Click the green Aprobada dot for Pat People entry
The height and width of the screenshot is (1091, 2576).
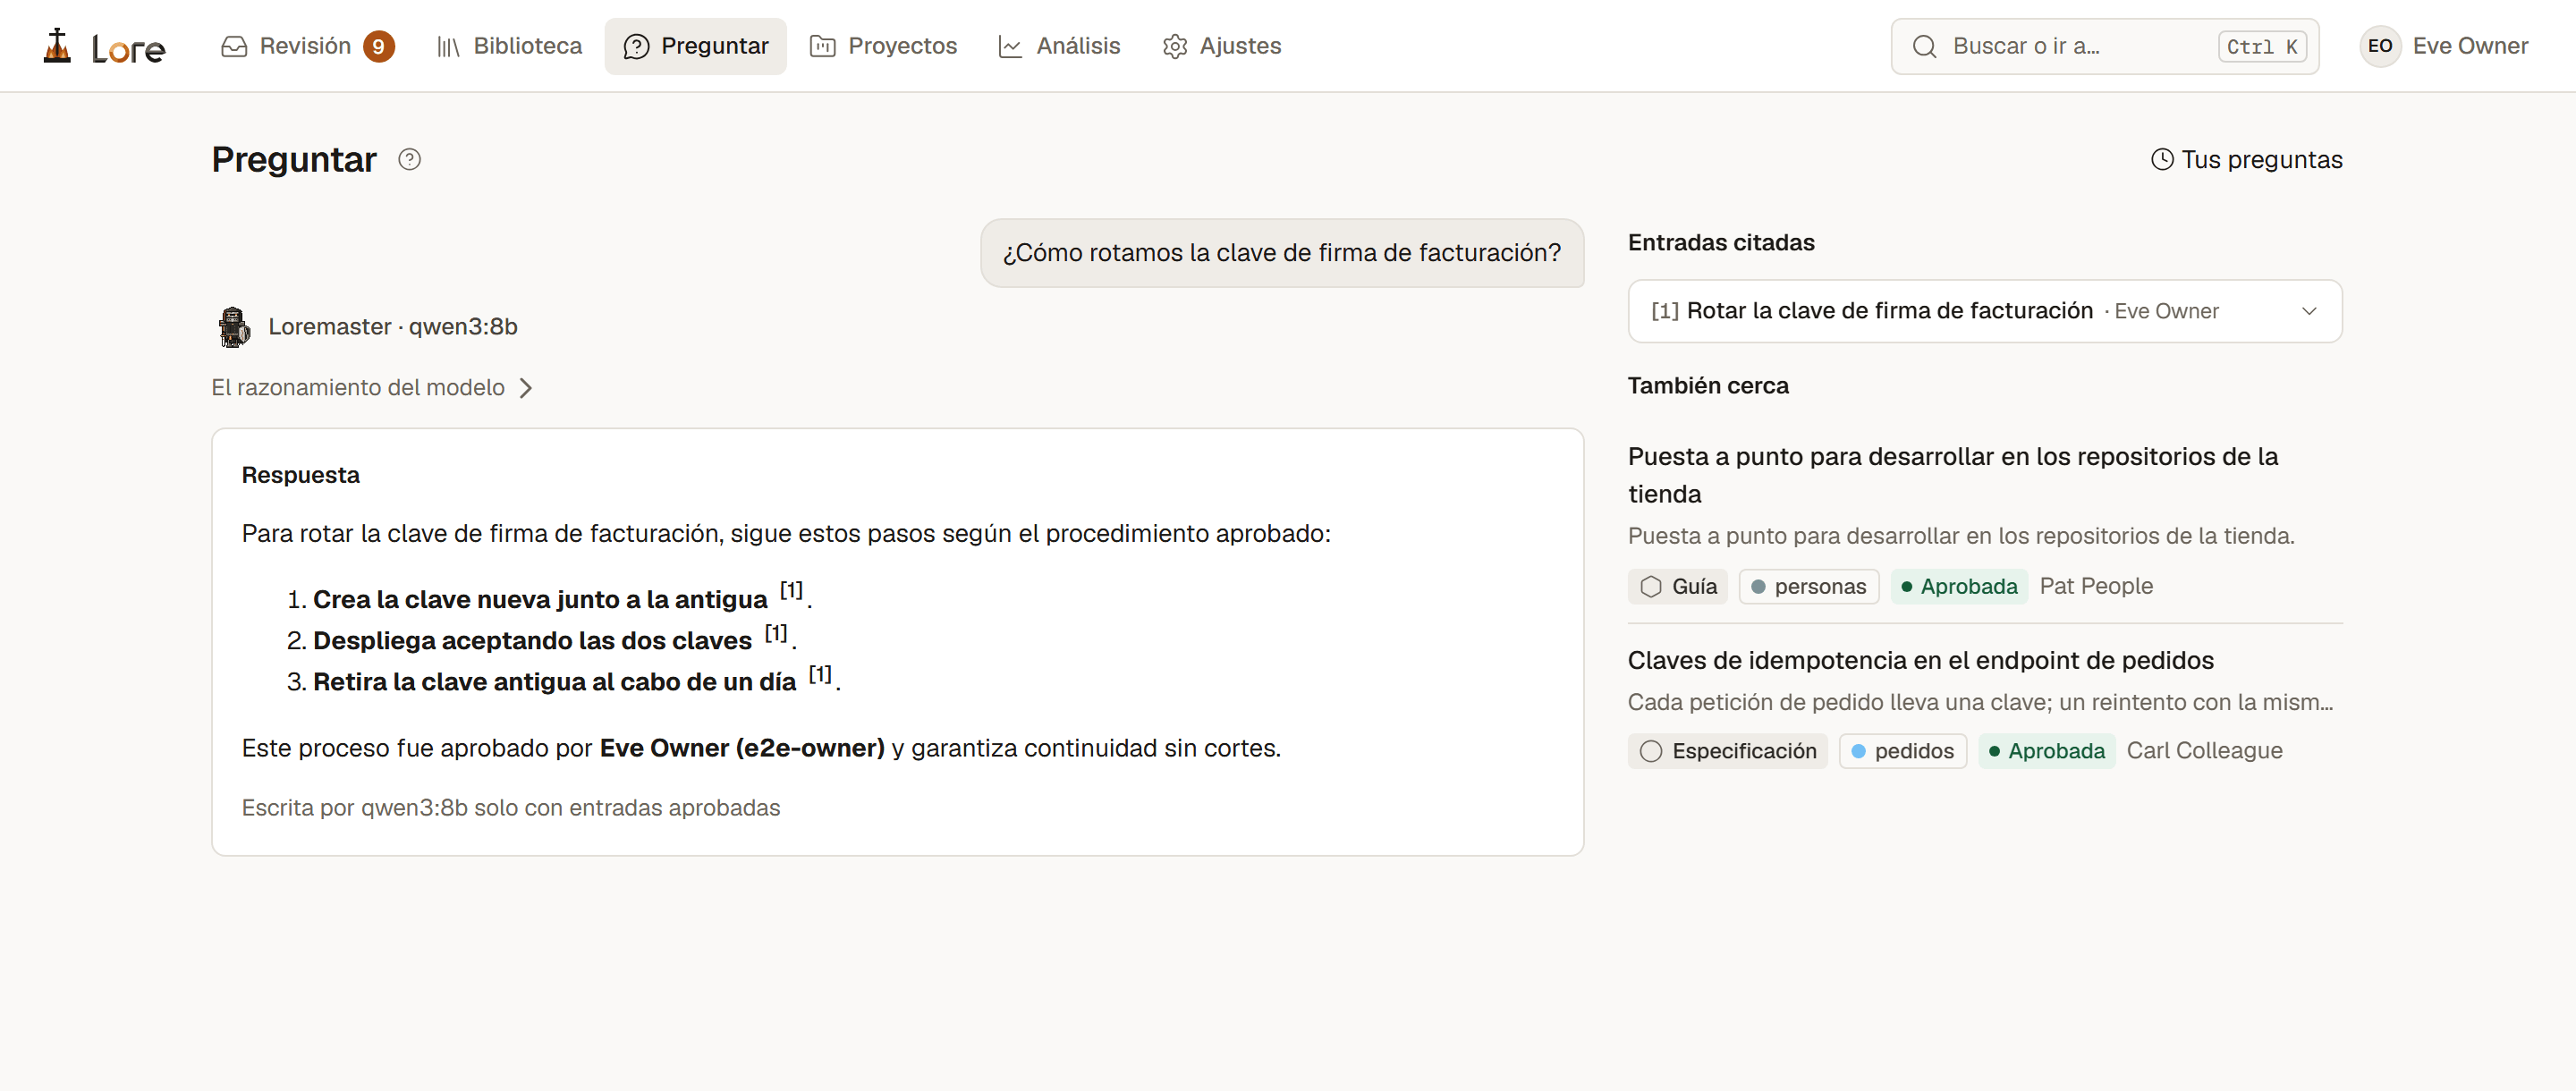(x=1907, y=587)
